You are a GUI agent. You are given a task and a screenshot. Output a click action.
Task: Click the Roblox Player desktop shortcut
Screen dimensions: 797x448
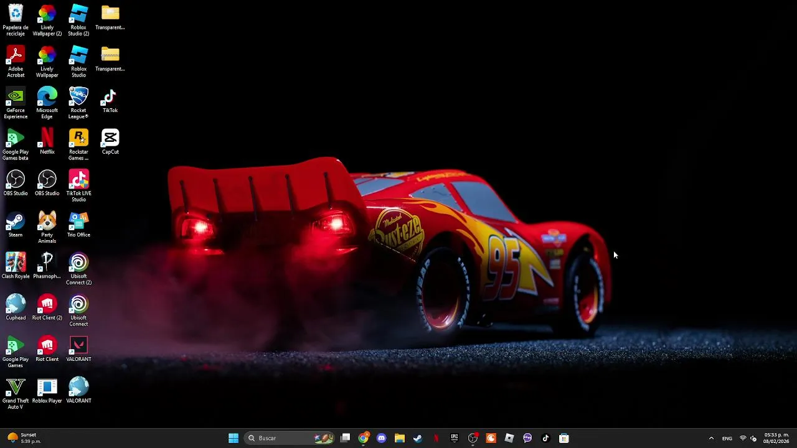(x=47, y=391)
